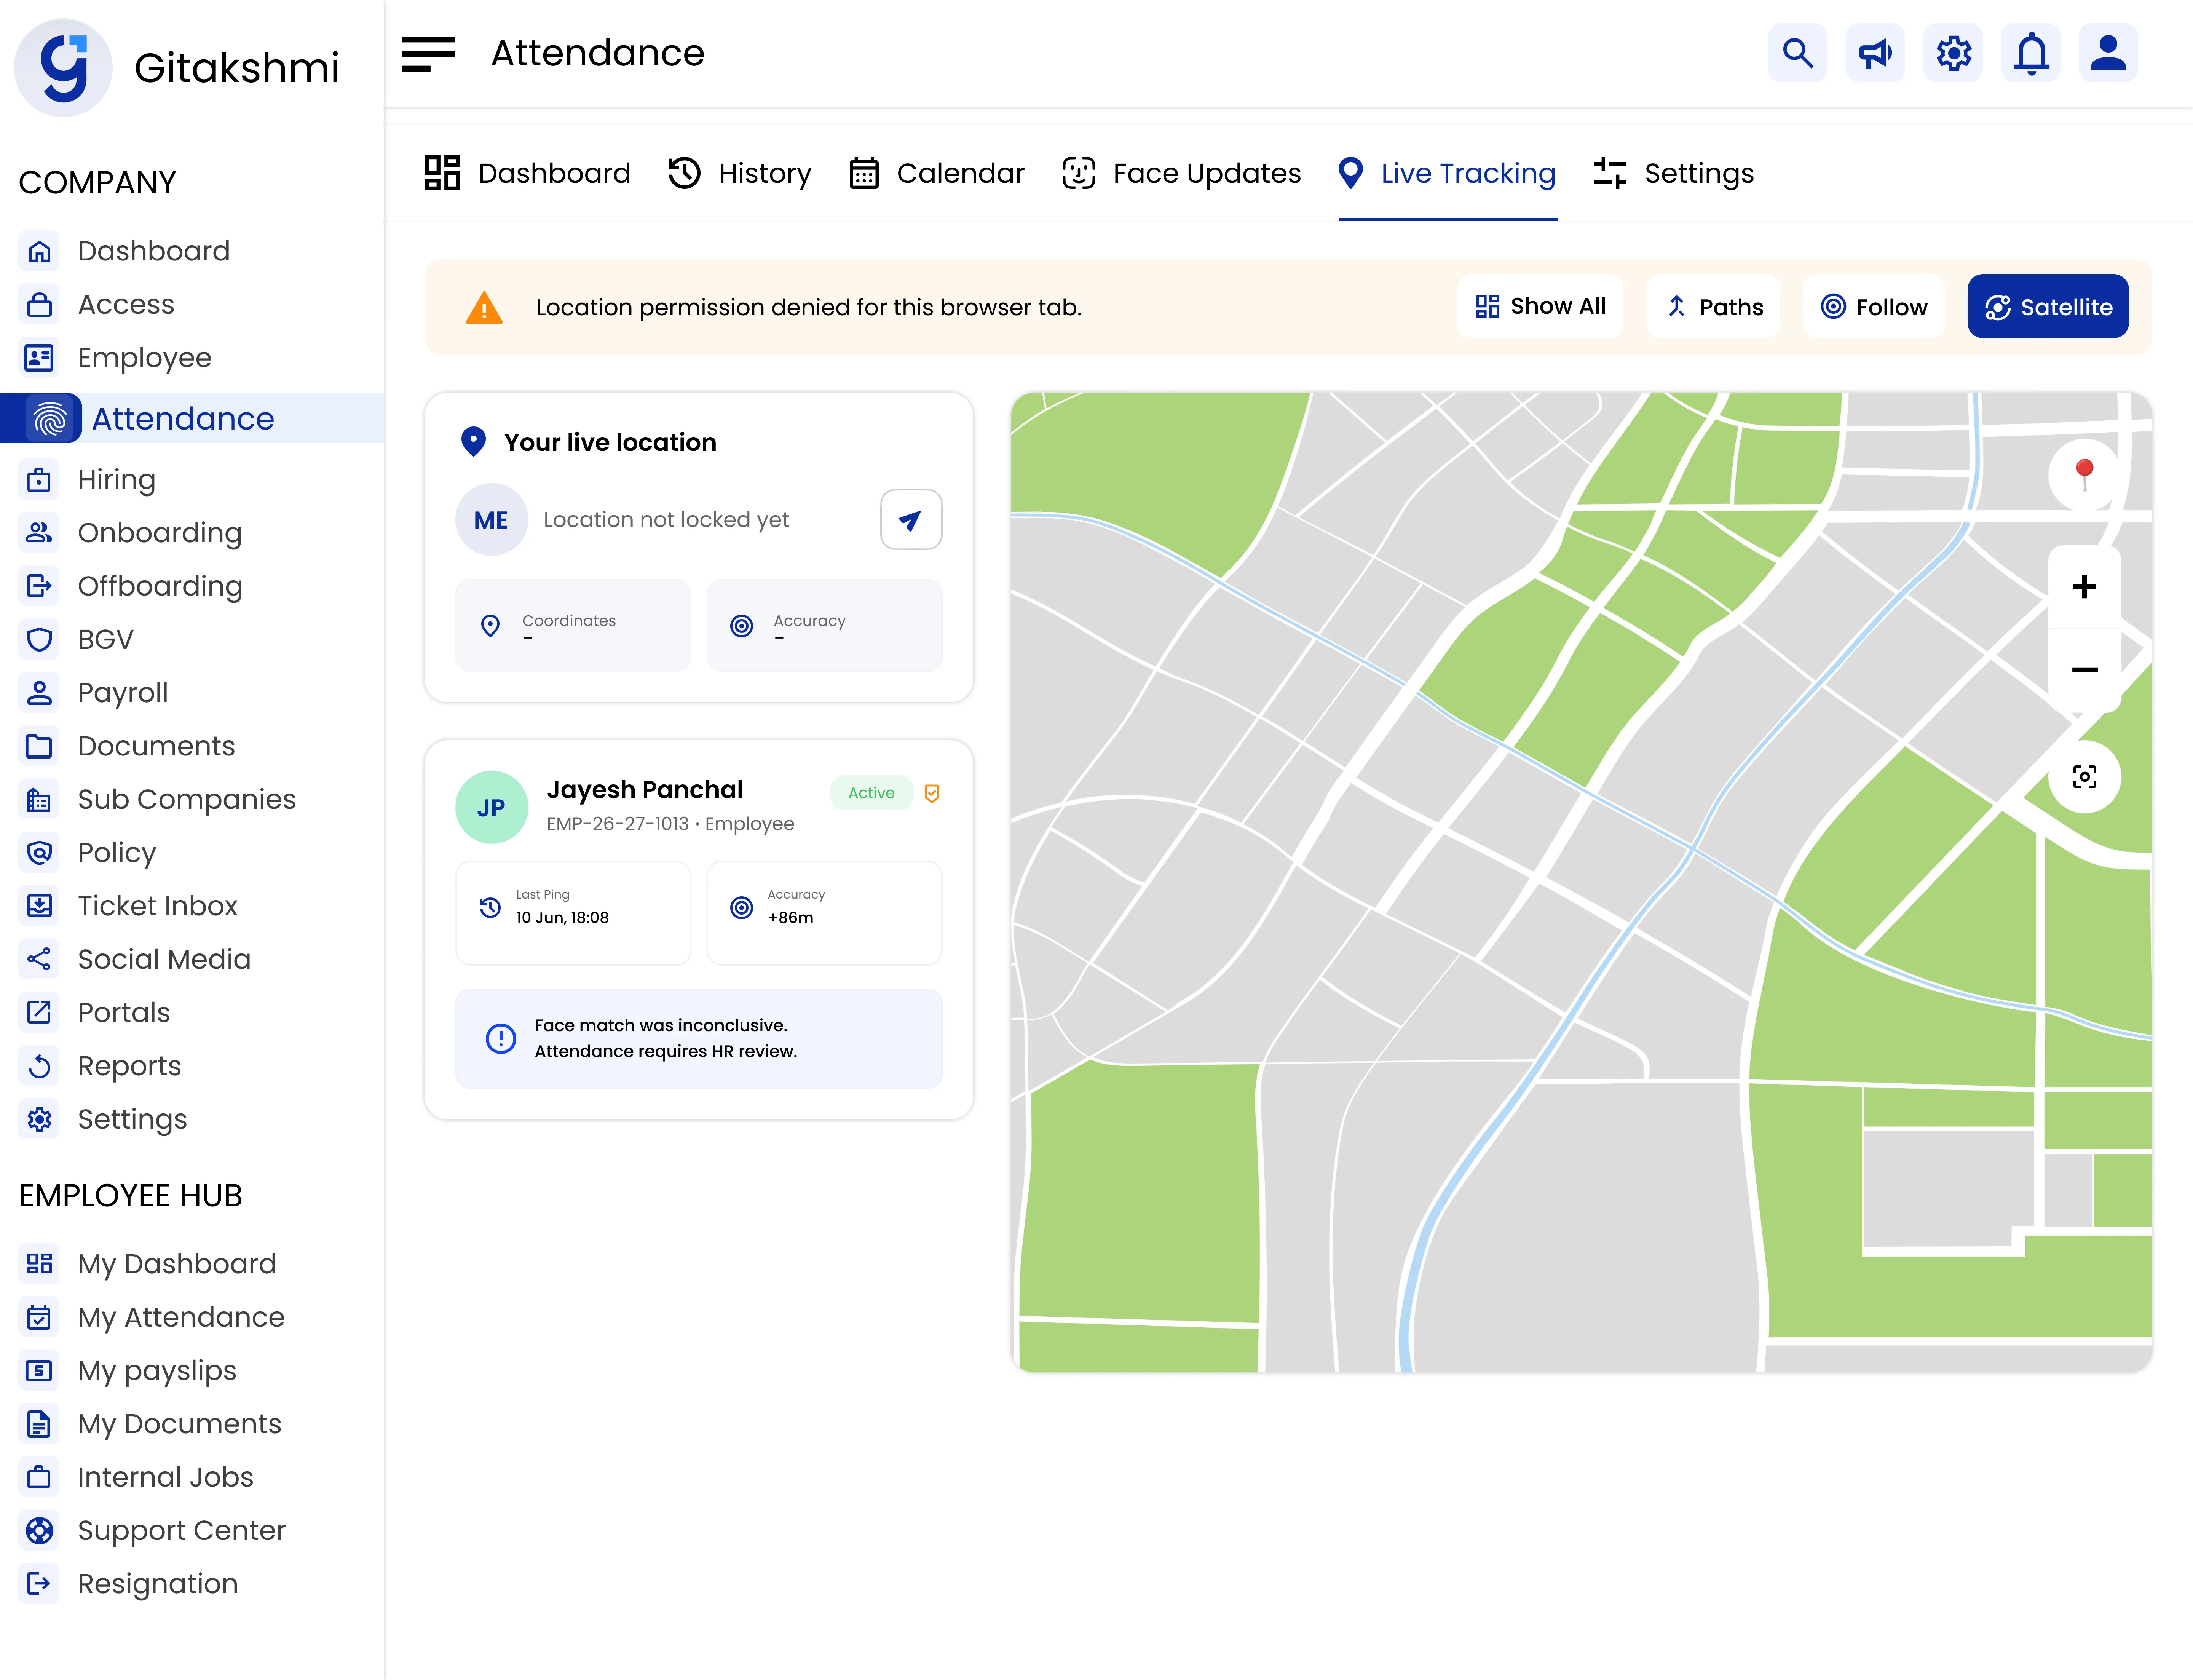
Task: Open the attendance Settings tab
Action: pos(1674,173)
